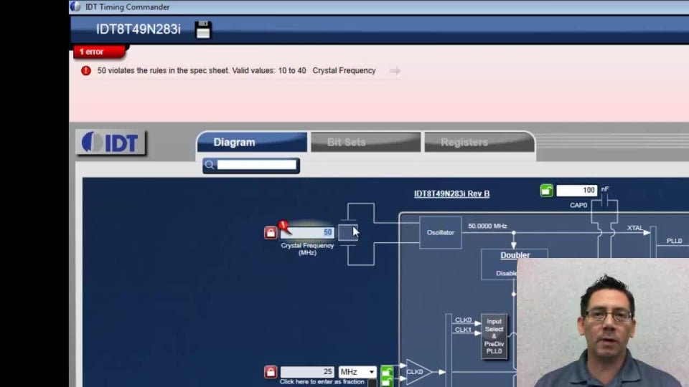The image size is (689, 387).
Task: Click the Crystal Frequency (MHz) label
Action: tap(307, 249)
